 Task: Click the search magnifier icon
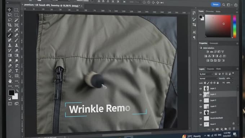[x=224, y=5]
